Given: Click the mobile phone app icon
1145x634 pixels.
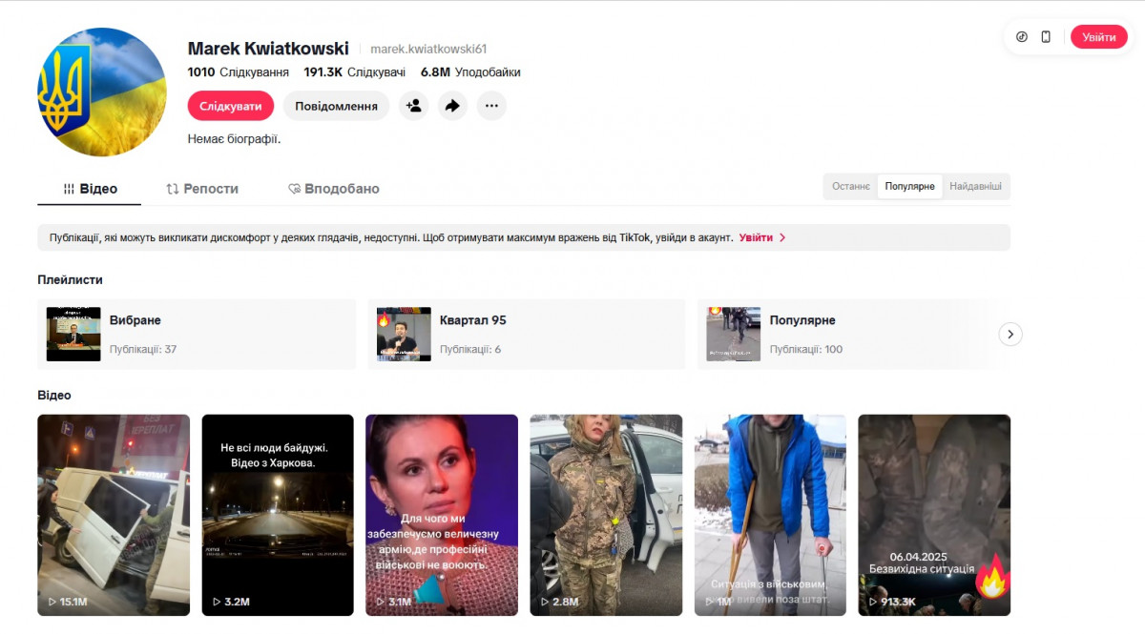Looking at the screenshot, I should (1046, 37).
